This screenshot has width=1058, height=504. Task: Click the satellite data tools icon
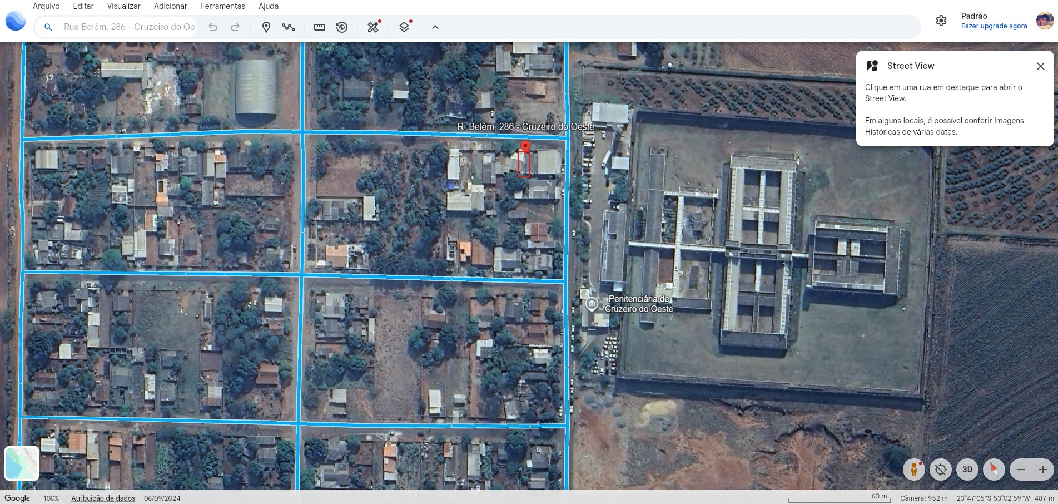point(374,26)
